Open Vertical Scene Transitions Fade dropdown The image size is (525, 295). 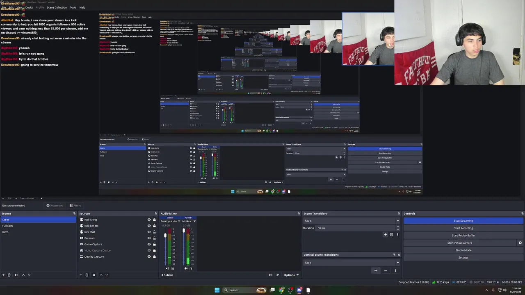351,263
